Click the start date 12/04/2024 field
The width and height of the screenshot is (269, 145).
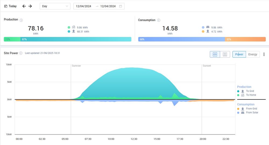tap(83, 6)
